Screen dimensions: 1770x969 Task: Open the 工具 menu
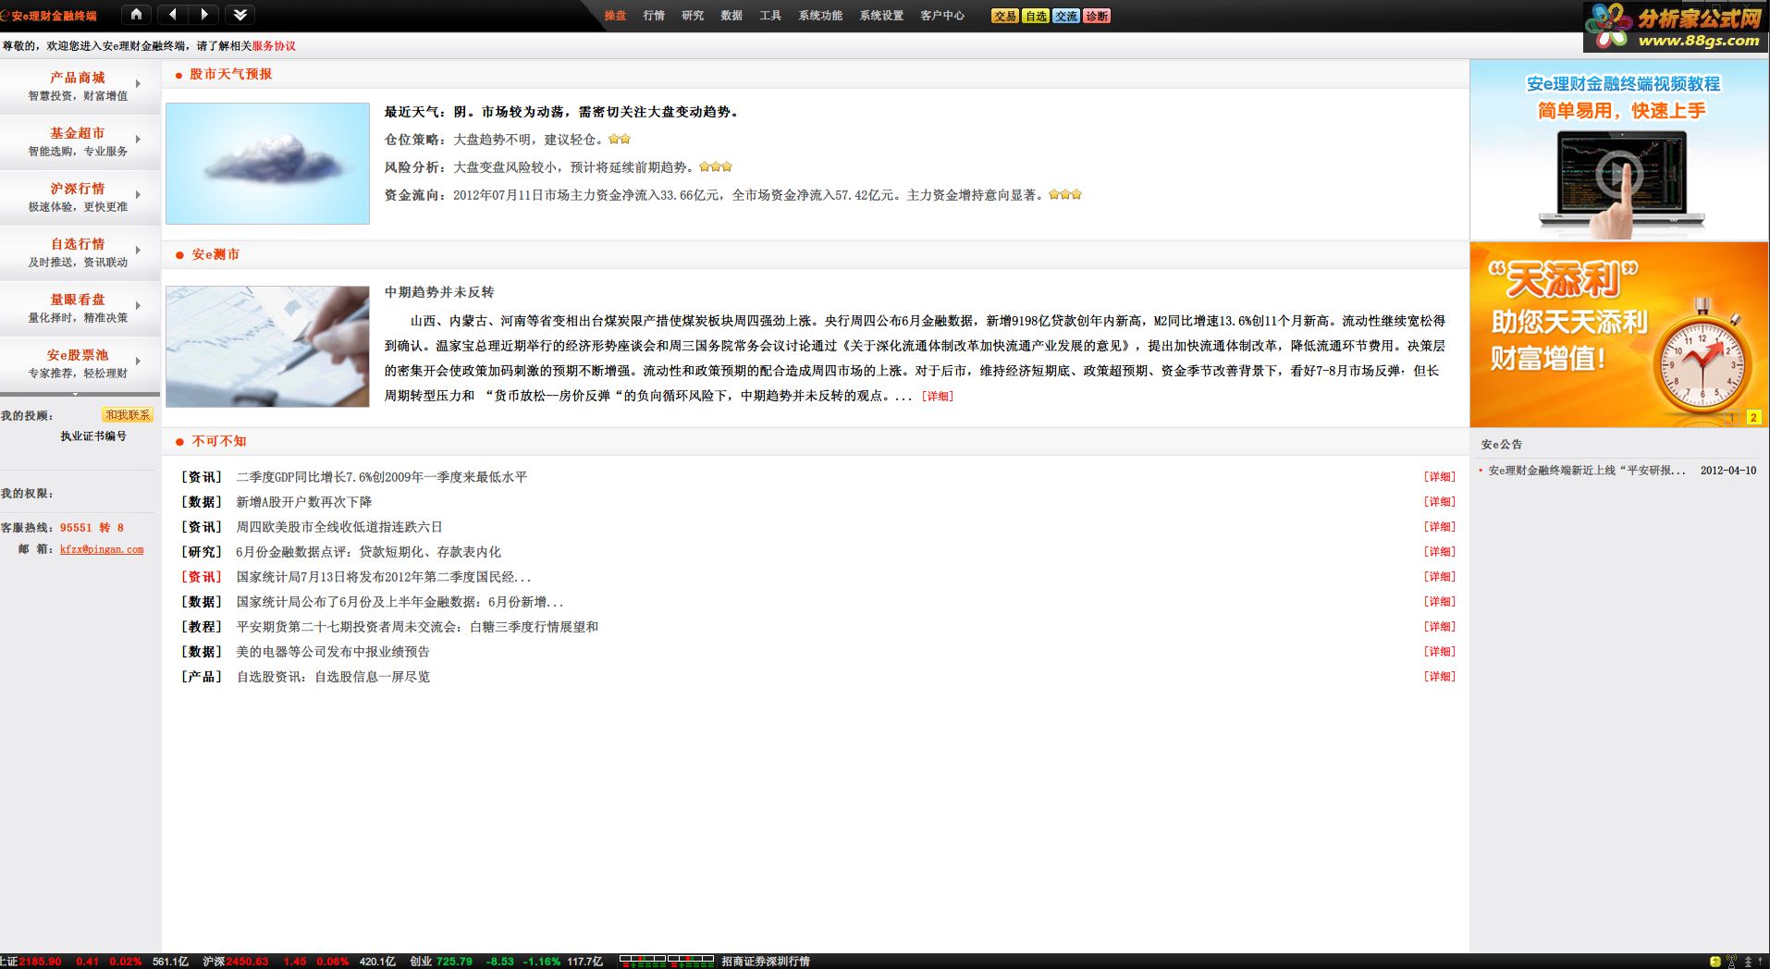770,16
